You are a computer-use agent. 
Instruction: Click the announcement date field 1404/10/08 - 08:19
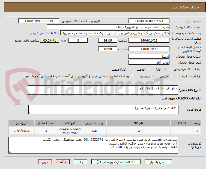click(39, 21)
